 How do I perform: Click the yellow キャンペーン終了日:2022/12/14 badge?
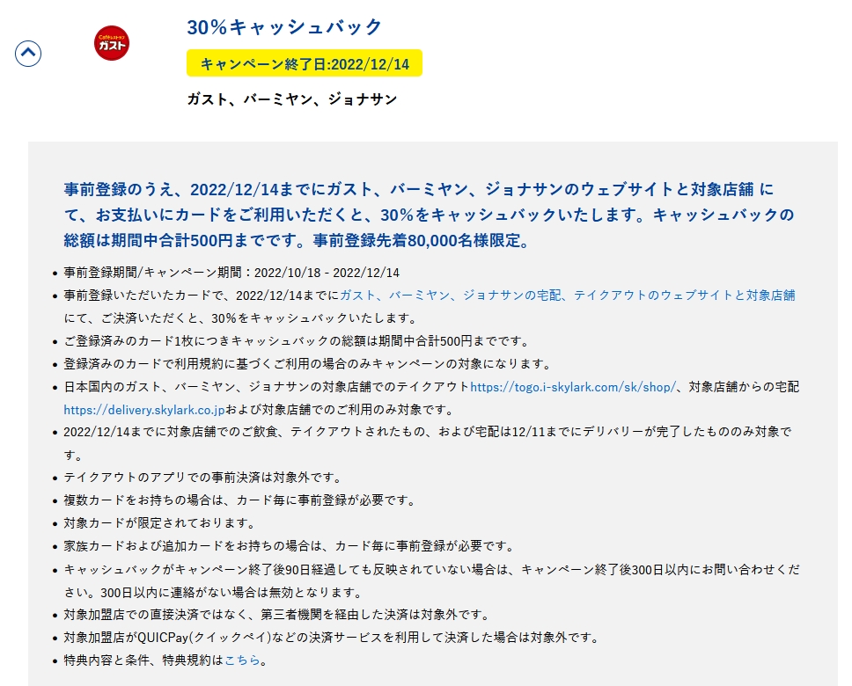point(305,63)
